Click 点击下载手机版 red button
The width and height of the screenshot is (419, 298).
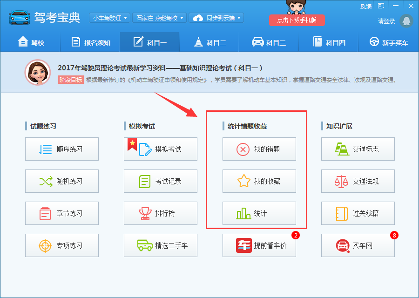[297, 20]
